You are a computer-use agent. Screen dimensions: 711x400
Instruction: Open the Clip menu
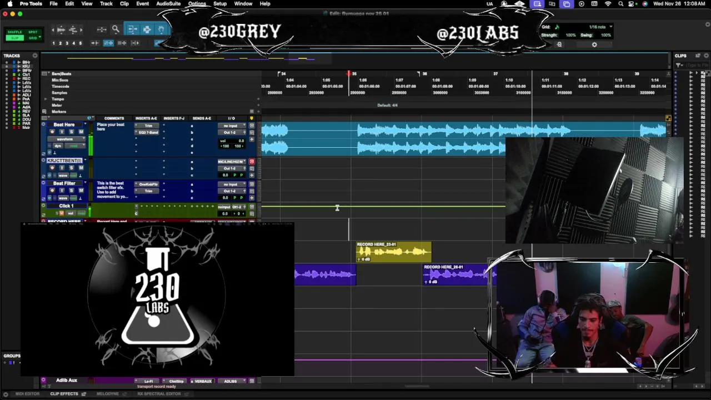124,4
